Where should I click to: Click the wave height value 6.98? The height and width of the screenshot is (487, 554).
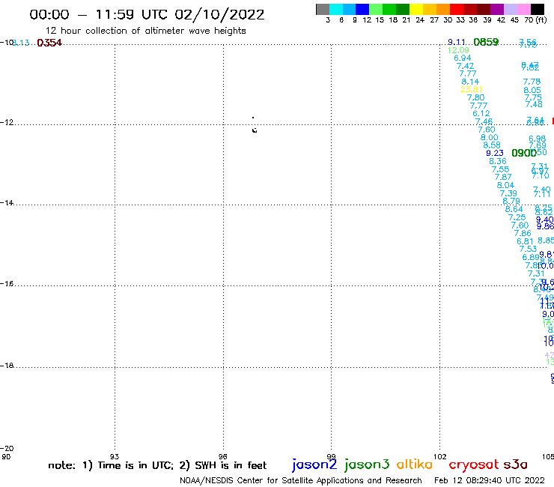537,139
